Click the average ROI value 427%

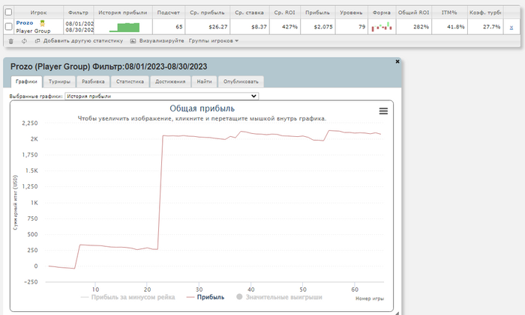pyautogui.click(x=289, y=27)
